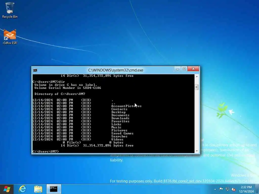Show hidden tray icons arrow

[215, 189]
